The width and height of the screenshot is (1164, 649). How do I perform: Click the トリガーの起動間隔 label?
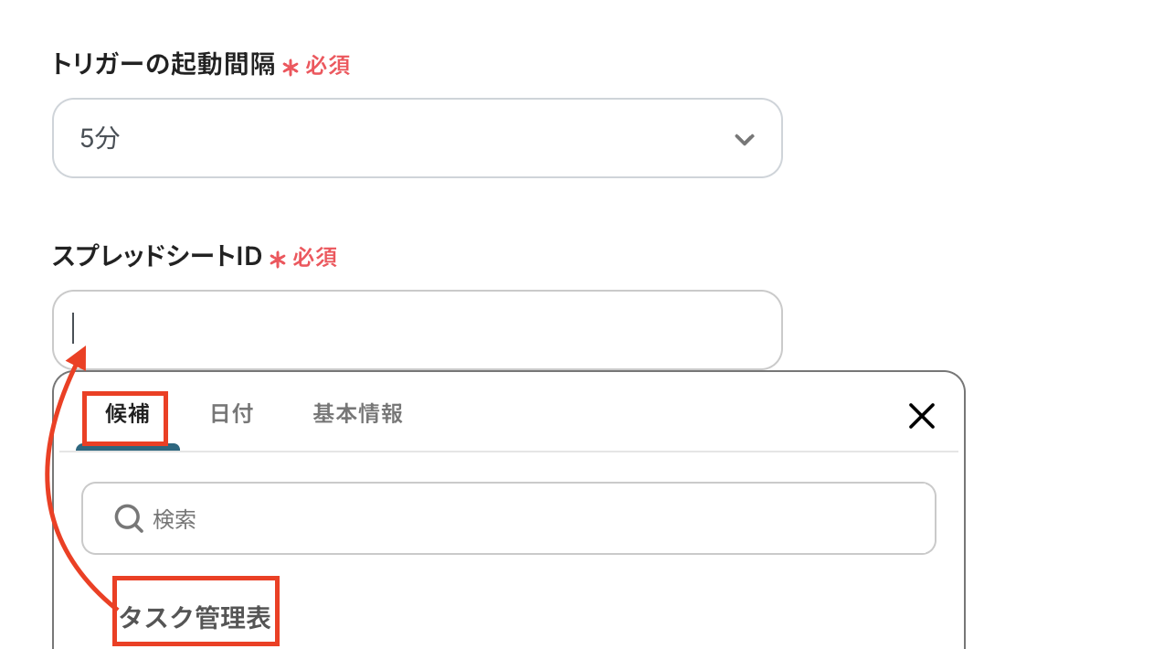coord(163,65)
